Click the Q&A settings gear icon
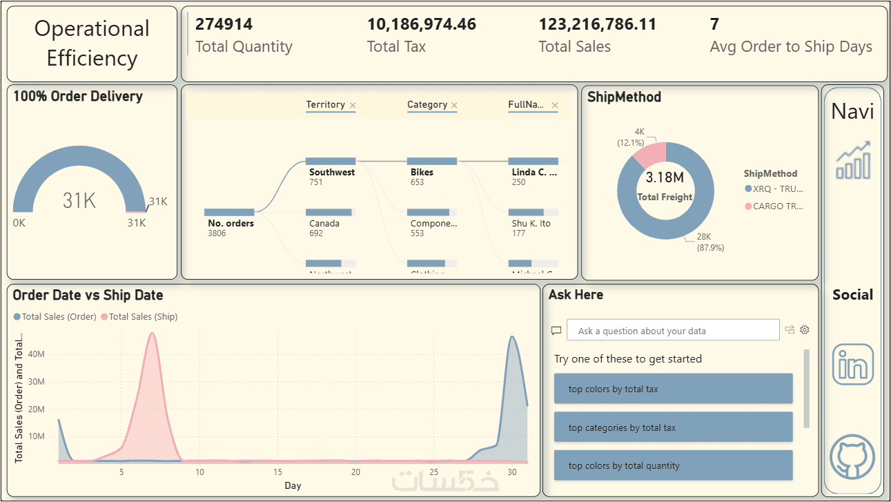The height and width of the screenshot is (502, 891). pyautogui.click(x=805, y=330)
